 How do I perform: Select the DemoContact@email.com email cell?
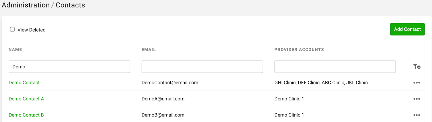click(x=170, y=83)
